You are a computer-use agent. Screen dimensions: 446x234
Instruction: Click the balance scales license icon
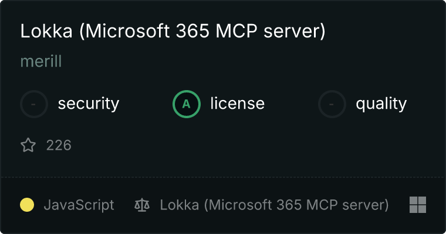point(141,205)
